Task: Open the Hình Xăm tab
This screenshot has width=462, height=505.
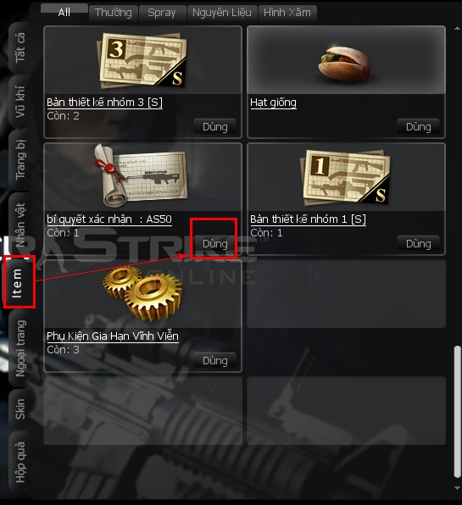Action: pyautogui.click(x=287, y=13)
